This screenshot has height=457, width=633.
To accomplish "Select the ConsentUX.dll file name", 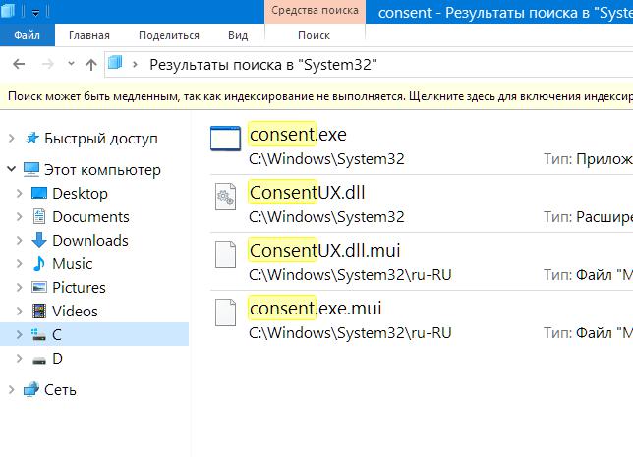I will click(308, 193).
